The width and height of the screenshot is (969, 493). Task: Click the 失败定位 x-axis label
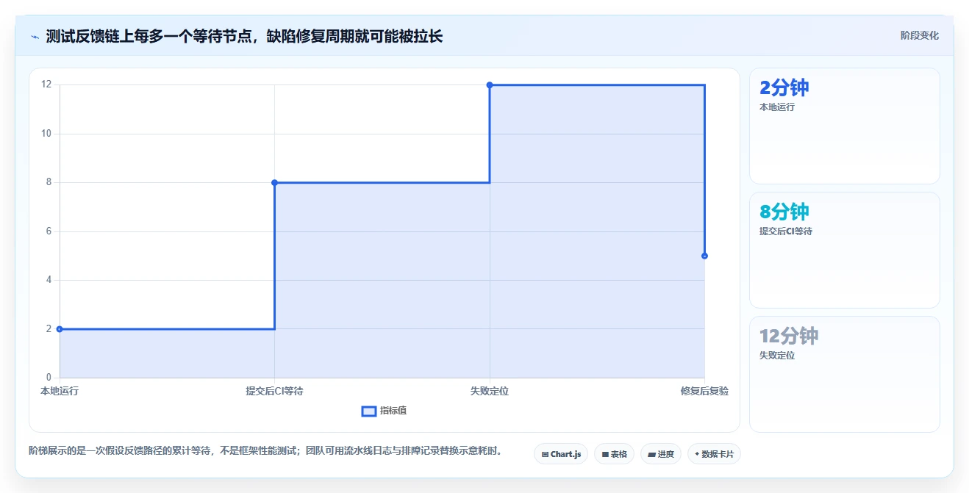click(x=490, y=391)
